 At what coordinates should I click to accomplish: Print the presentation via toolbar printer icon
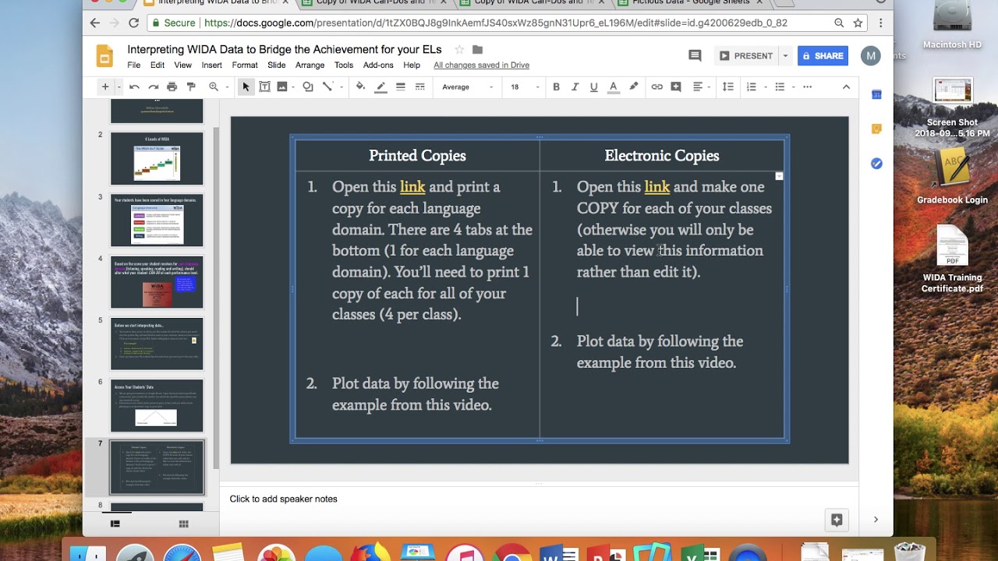(172, 86)
